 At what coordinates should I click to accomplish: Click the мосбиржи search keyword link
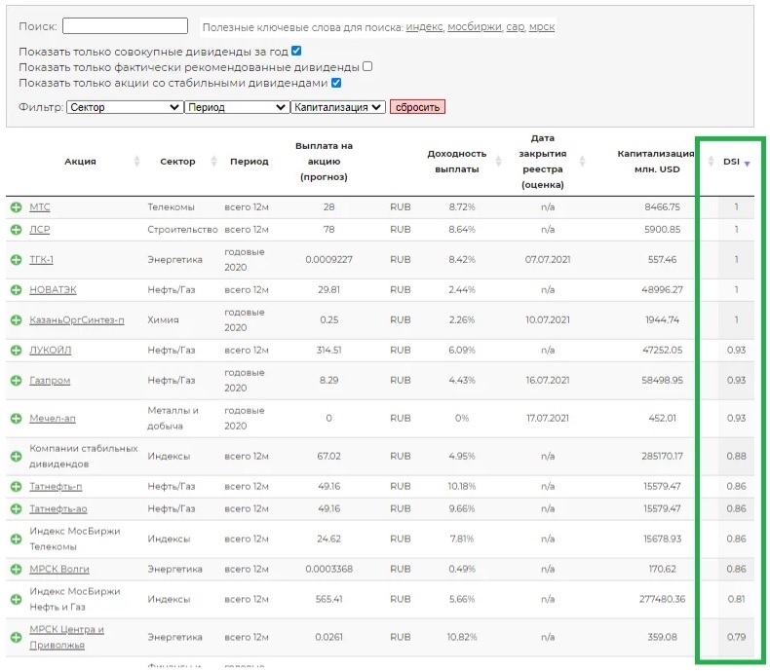tap(473, 27)
